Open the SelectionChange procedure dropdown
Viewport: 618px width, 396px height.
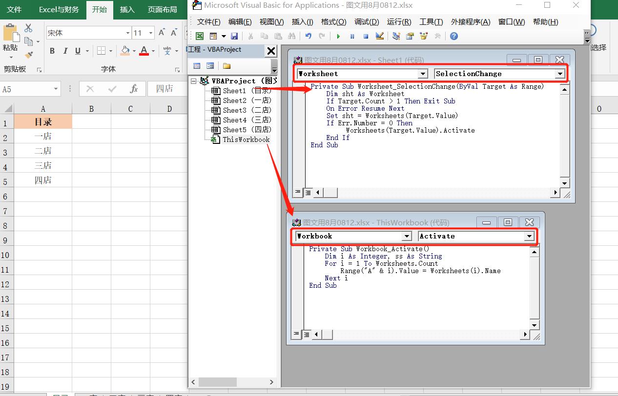(x=559, y=74)
